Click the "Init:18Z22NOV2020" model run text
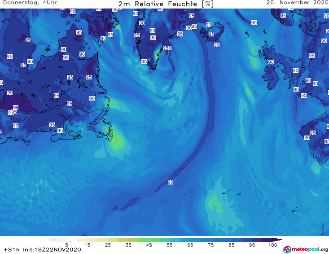329x254 pixels. (x=52, y=250)
